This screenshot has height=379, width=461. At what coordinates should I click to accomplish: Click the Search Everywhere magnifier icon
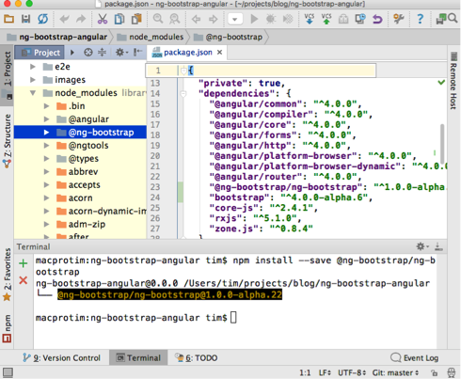[x=453, y=18]
